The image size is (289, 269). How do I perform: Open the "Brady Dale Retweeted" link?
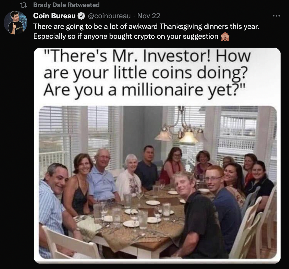coord(66,5)
